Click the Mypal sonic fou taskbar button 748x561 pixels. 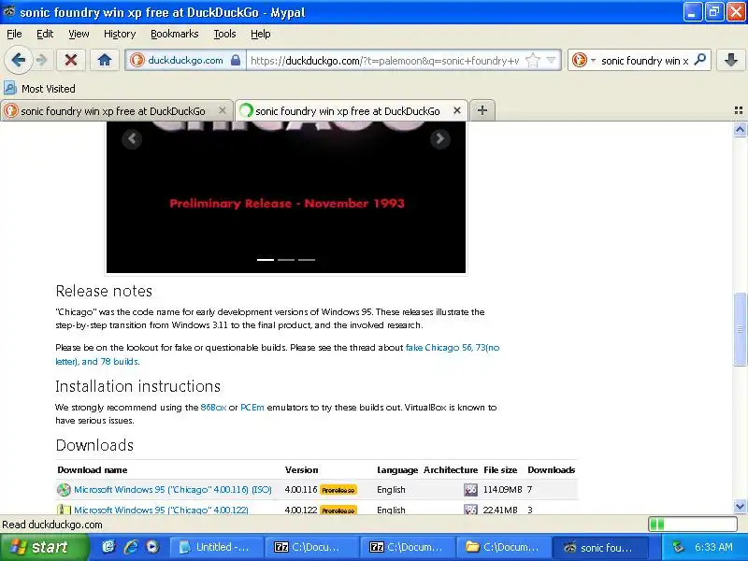(x=600, y=547)
